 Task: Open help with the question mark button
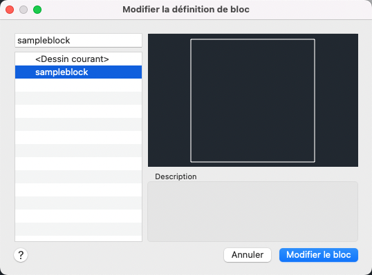[21, 255]
